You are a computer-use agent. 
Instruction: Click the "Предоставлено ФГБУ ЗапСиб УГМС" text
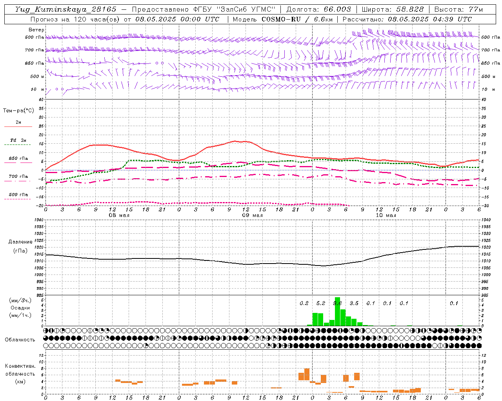coord(204,9)
